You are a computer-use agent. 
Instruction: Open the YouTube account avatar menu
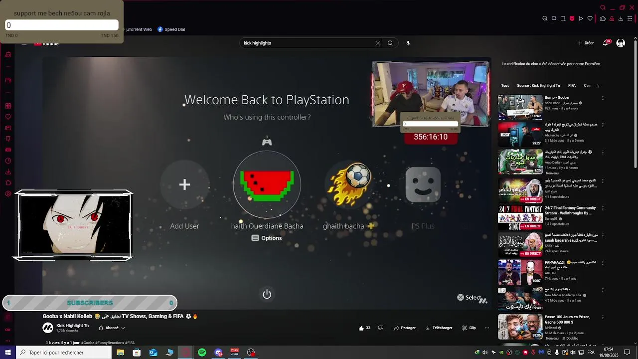(621, 43)
